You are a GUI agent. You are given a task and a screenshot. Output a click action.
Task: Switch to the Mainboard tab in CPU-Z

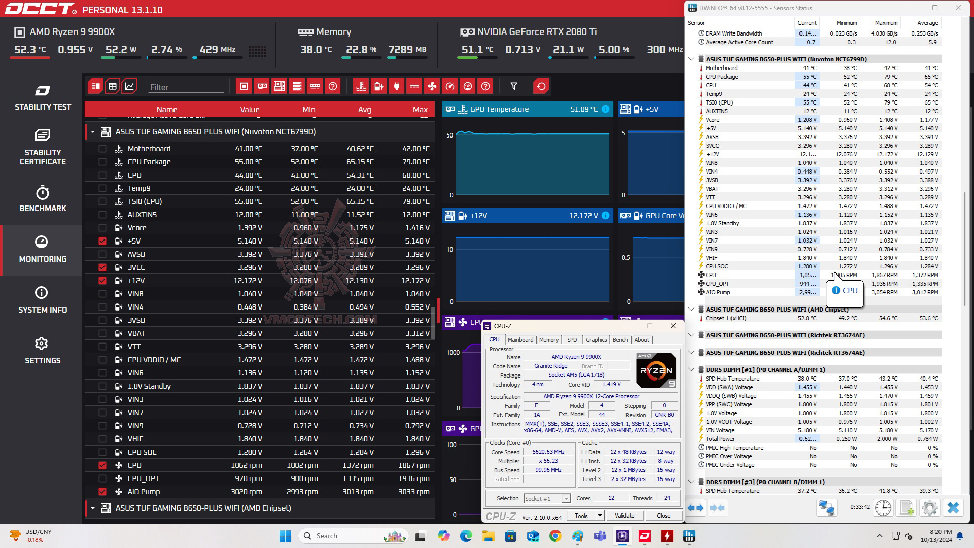pos(520,340)
